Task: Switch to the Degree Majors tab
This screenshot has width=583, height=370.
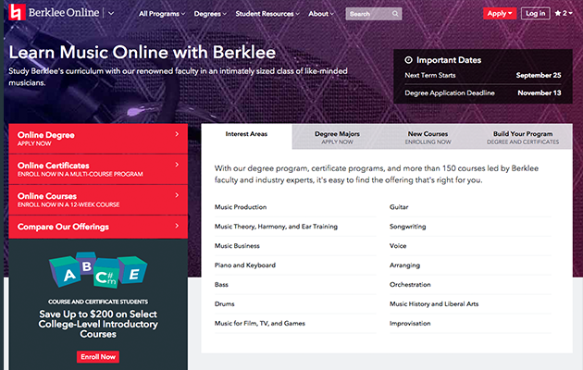Action: pyautogui.click(x=337, y=137)
